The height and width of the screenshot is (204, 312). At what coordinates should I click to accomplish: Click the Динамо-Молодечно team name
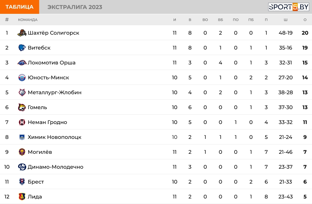pos(55,167)
